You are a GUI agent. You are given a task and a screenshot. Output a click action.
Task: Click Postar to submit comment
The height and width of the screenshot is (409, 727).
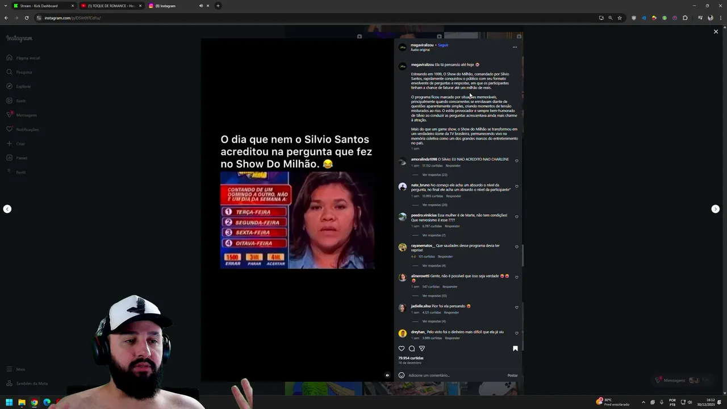point(512,375)
